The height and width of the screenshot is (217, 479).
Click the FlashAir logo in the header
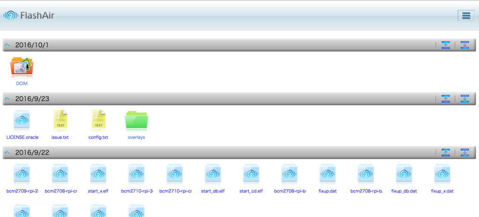pyautogui.click(x=29, y=15)
